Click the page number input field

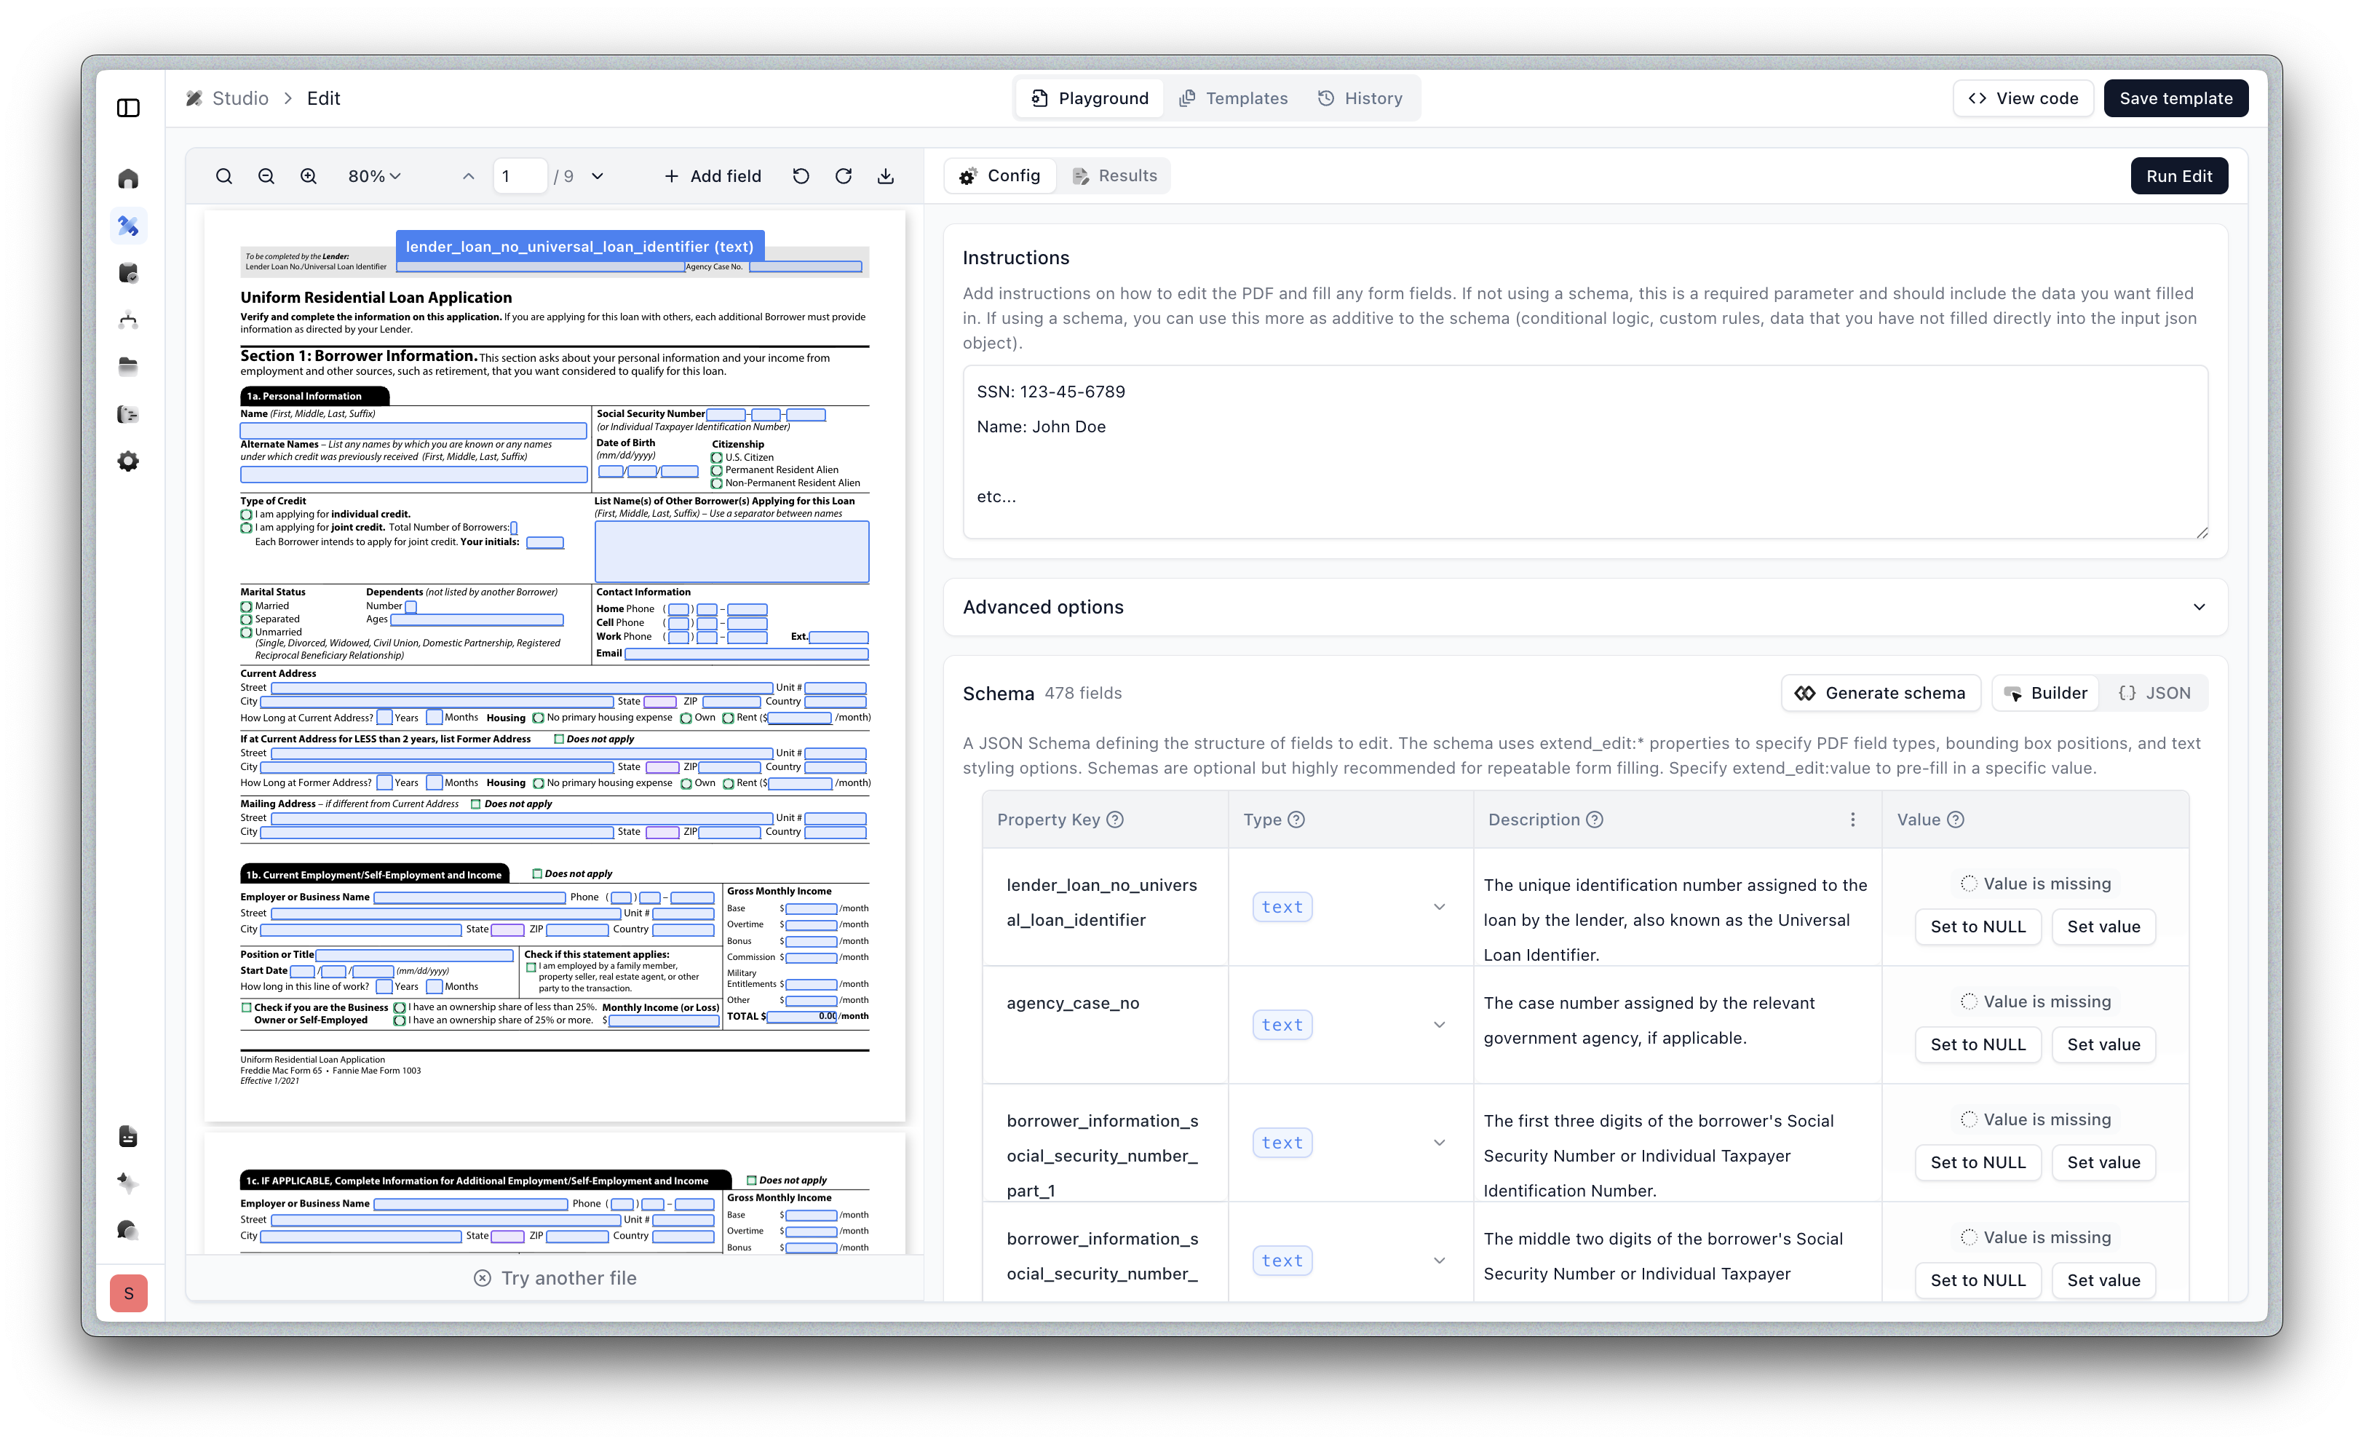[520, 177]
